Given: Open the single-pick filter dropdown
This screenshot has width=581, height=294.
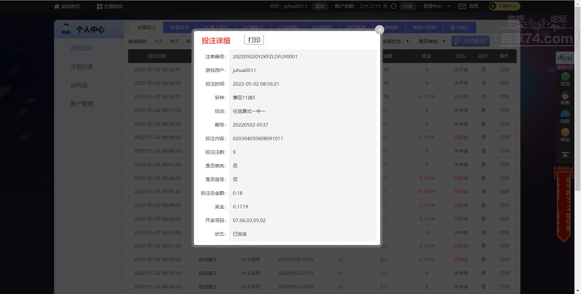Looking at the screenshot, I should (432, 41).
